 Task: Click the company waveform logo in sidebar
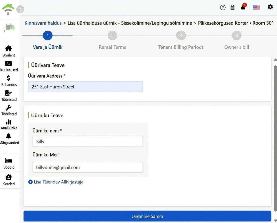pos(9,28)
